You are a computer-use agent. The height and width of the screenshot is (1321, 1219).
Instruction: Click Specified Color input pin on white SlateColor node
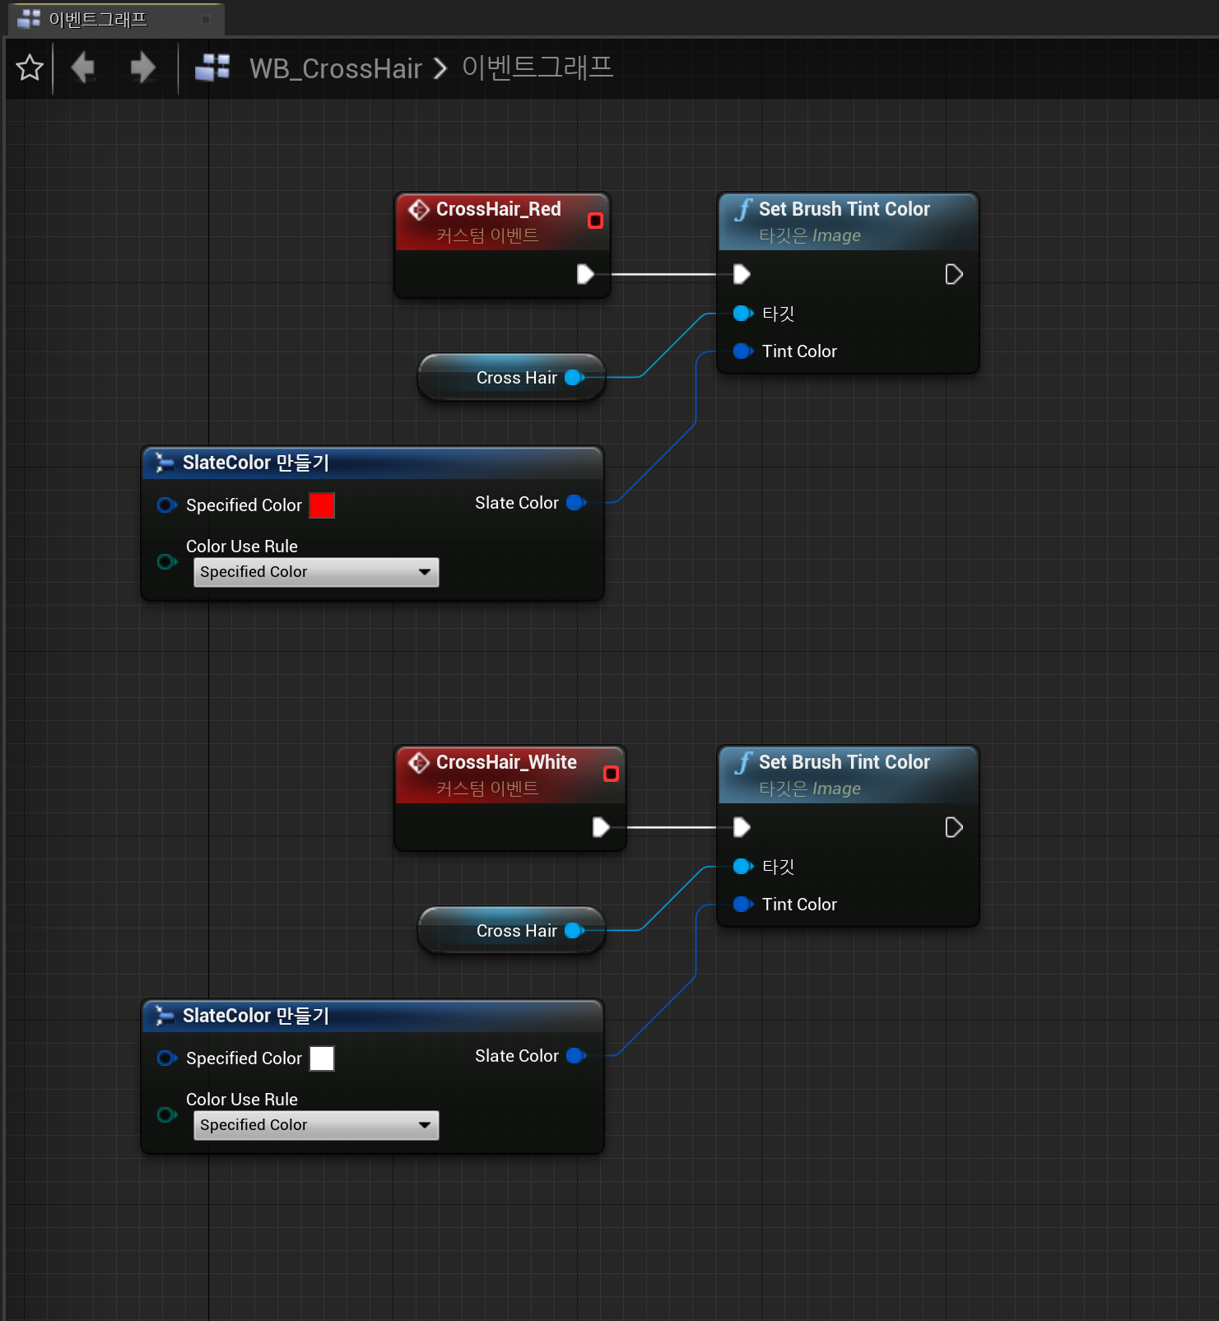point(167,1058)
